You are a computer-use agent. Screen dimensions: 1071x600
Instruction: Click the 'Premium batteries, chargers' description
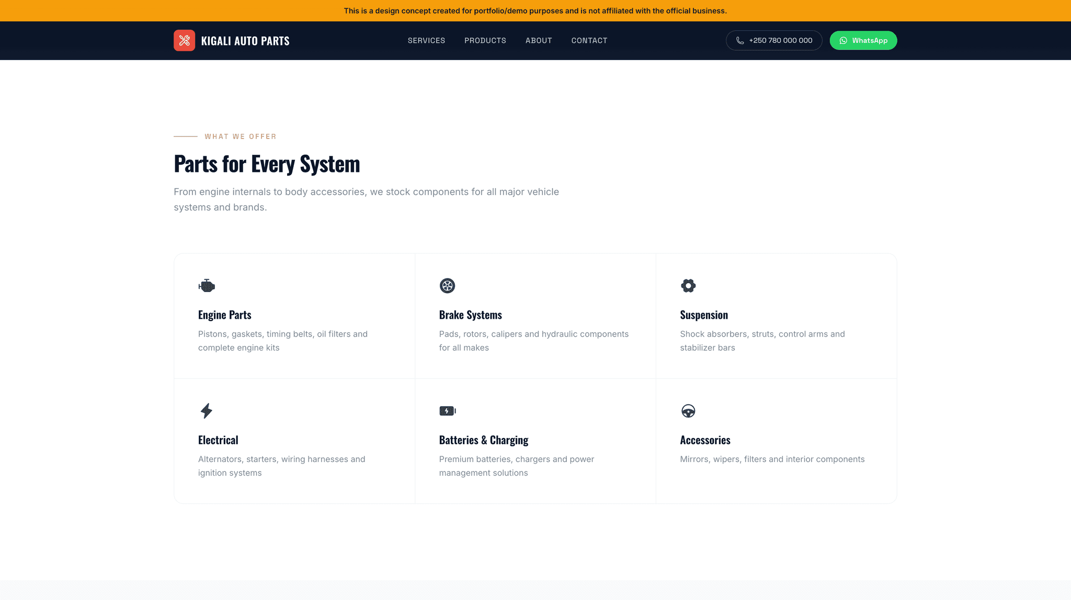point(517,466)
